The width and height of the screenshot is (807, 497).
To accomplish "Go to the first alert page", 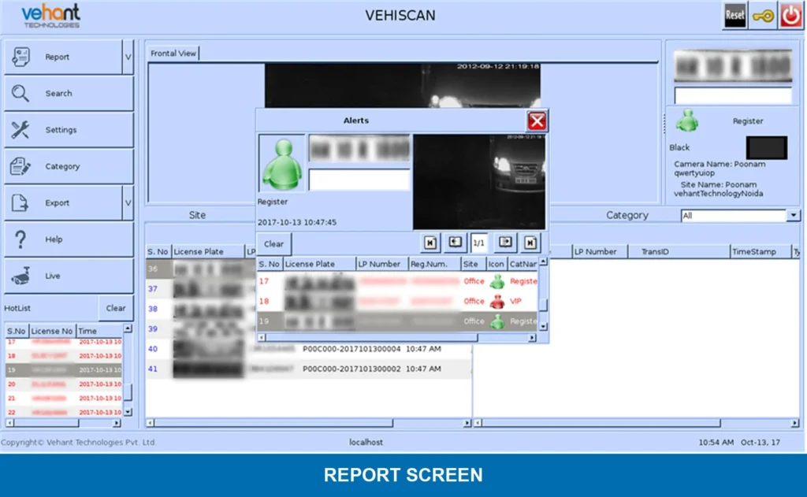I will [x=430, y=243].
